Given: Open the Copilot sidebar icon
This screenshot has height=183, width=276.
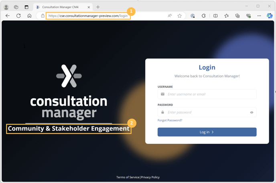Looking at the screenshot, I should click(x=270, y=16).
